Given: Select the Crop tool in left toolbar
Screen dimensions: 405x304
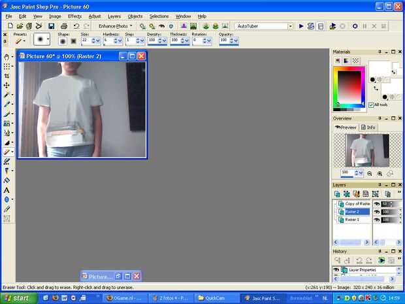Looking at the screenshot, I should (7, 76).
